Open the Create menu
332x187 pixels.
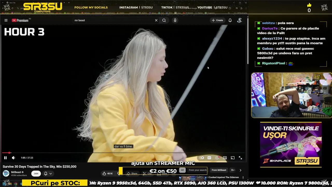click(x=217, y=20)
